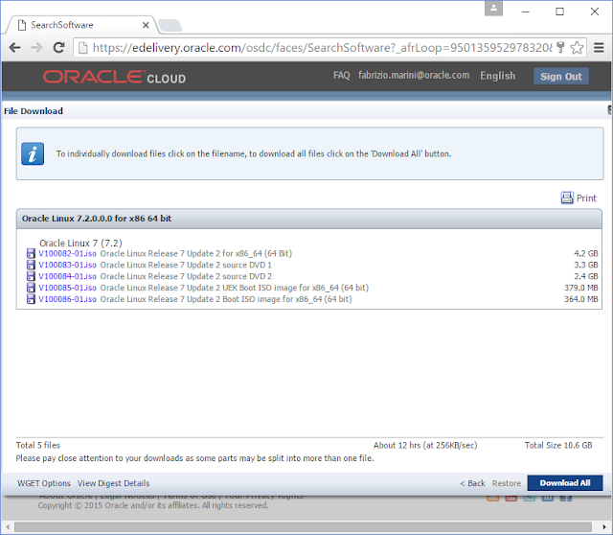Open WGET Options
Viewport: 613px width, 535px height.
click(x=44, y=483)
